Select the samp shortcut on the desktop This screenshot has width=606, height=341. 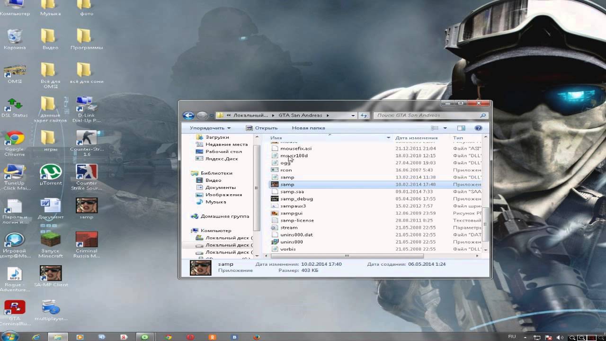[87, 209]
